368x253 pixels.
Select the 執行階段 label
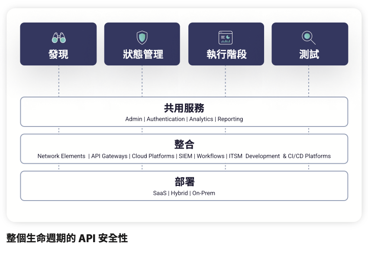[x=227, y=54]
